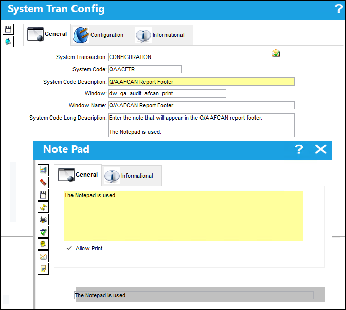Open the Informational tab in Note Pad
Screen dimensions: 346x310
point(132,176)
